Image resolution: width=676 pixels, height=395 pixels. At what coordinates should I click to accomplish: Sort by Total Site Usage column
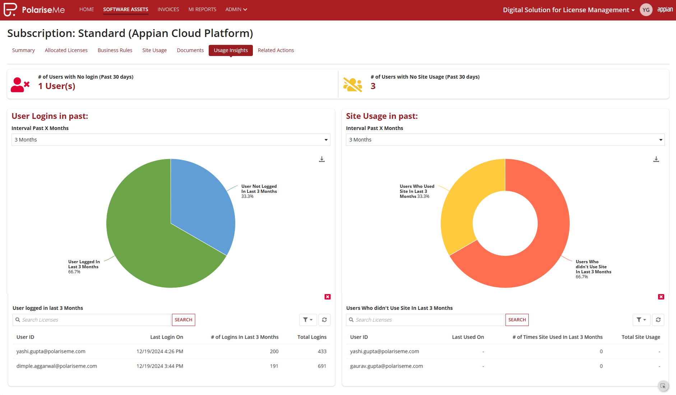641,337
